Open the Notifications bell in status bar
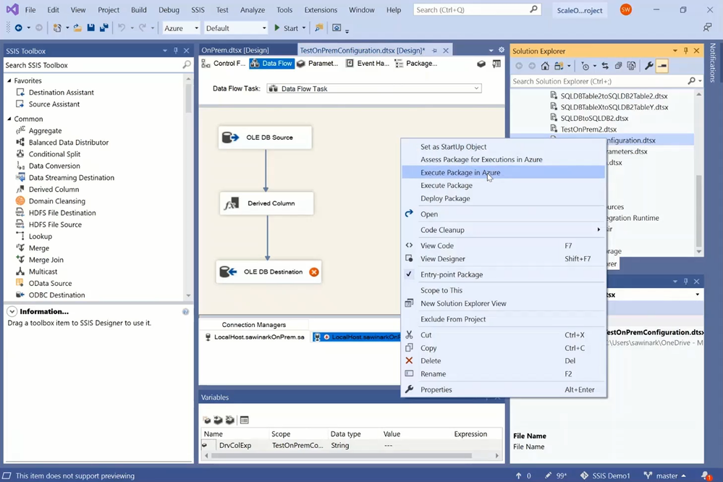 tap(706, 475)
